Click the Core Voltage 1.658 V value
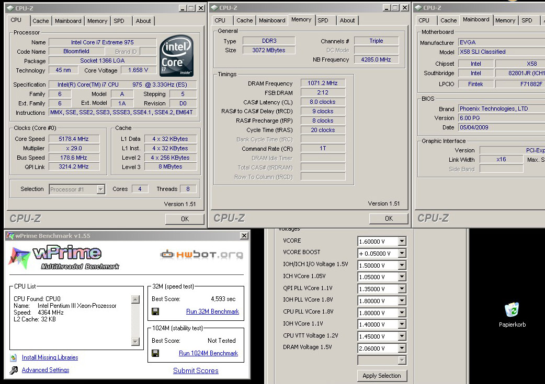This screenshot has height=384, width=545. (x=138, y=70)
